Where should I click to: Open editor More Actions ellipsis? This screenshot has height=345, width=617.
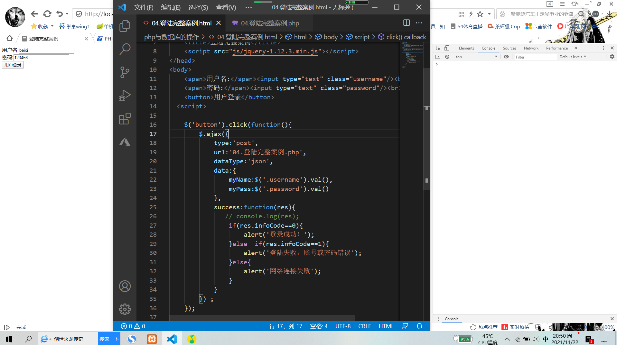coord(419,23)
